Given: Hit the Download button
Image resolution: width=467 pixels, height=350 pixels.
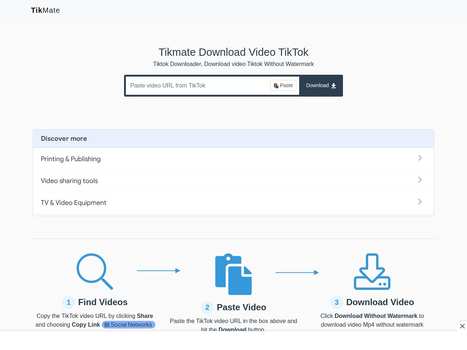Looking at the screenshot, I should click(x=321, y=86).
